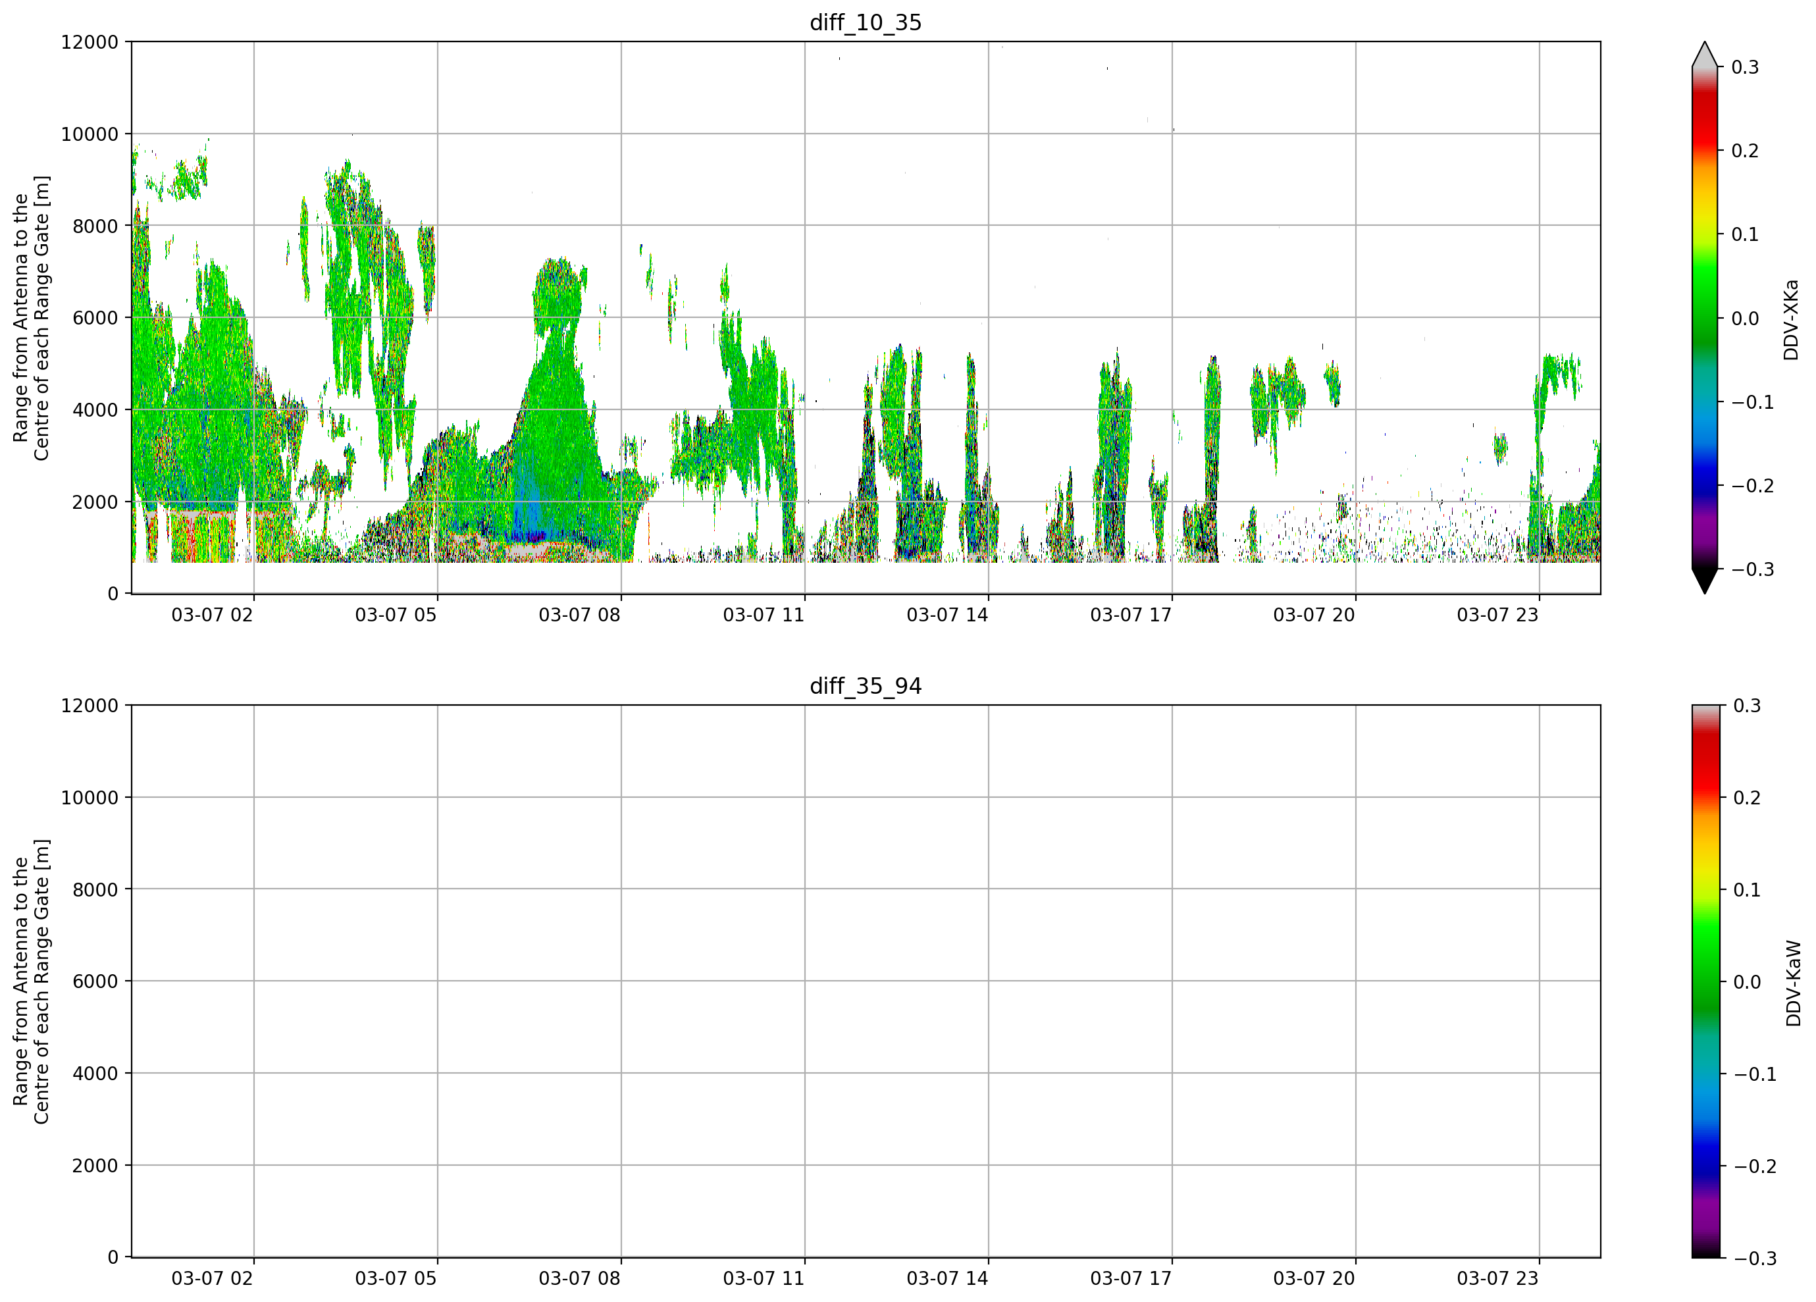This screenshot has width=1816, height=1302.
Task: Click the 0.0 tick on DDV-KaW colorbar
Action: [1747, 981]
